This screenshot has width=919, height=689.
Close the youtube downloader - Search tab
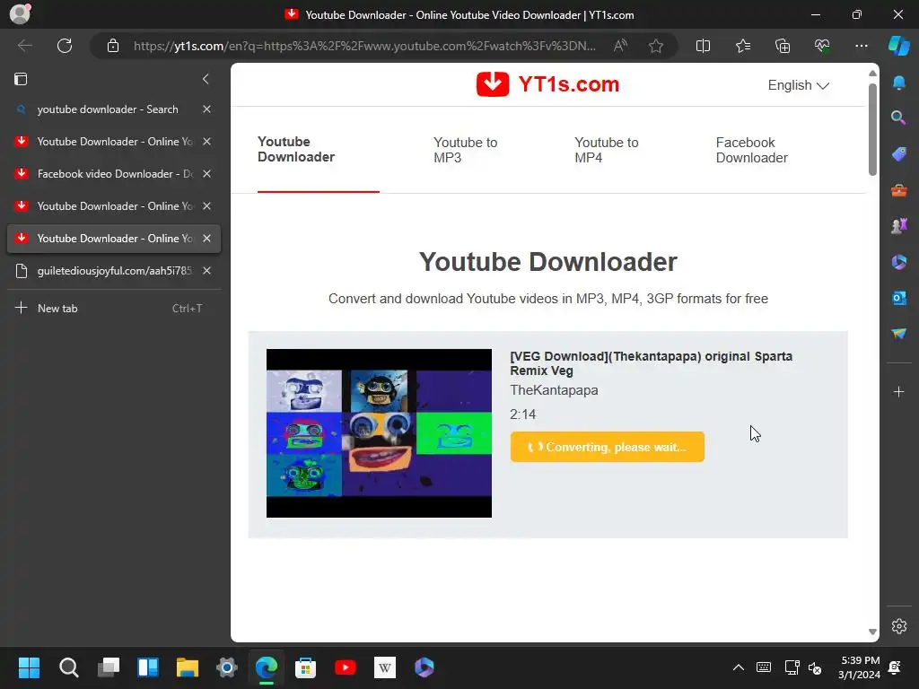coord(207,109)
